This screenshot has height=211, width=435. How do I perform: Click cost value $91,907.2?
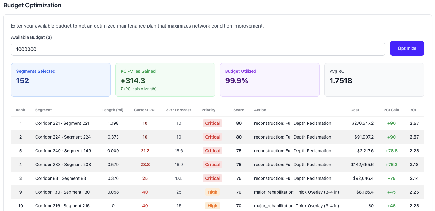364,137
